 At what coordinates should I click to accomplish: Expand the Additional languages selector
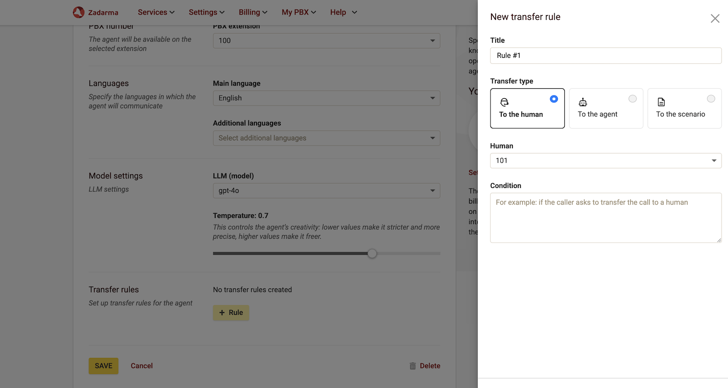[x=326, y=138]
